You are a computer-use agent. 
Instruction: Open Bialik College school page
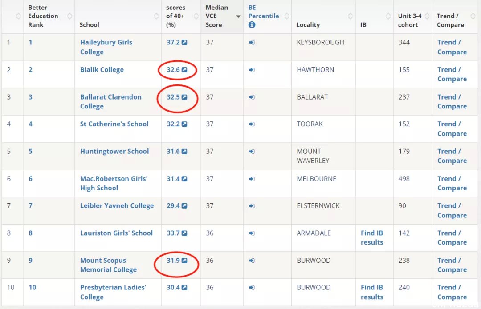click(102, 70)
